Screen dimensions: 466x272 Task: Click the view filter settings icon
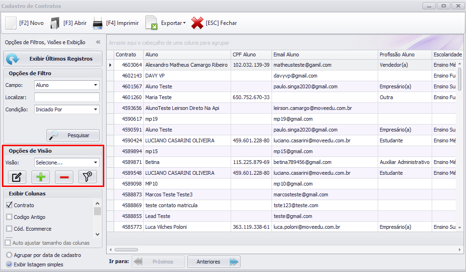(87, 177)
